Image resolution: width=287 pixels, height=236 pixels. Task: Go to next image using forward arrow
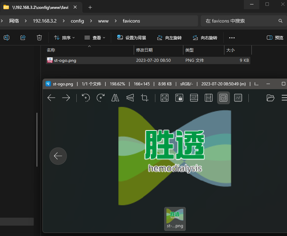coord(66,98)
